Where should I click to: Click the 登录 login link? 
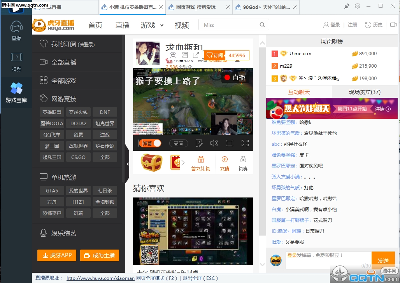[x=332, y=25]
